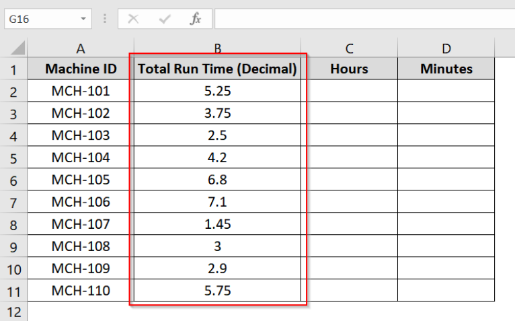Select cell containing MCH-108
Image resolution: width=515 pixels, height=321 pixels.
pos(81,246)
